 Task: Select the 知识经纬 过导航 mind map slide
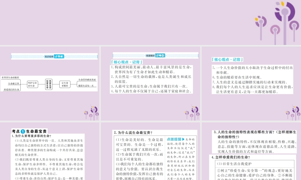(x=50, y=83)
